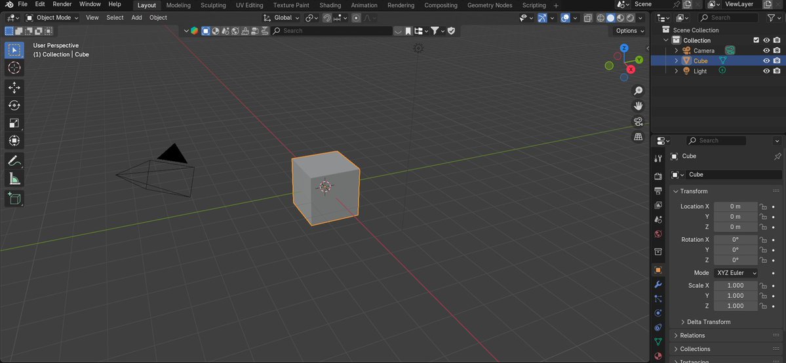The image size is (786, 363).
Task: Select the Select Box tool
Action: (x=14, y=50)
